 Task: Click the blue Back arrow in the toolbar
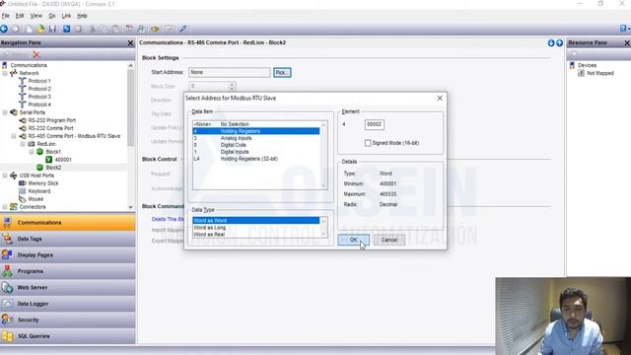4,29
